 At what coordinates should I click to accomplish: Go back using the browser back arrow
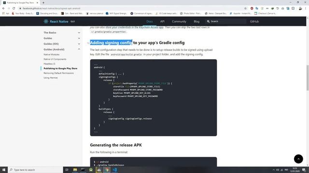[3, 9]
